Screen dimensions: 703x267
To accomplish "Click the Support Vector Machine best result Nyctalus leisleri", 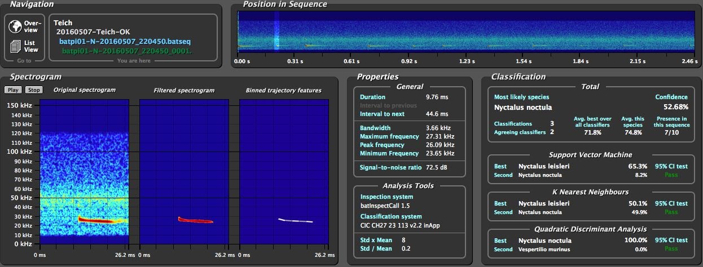I will pos(544,166).
